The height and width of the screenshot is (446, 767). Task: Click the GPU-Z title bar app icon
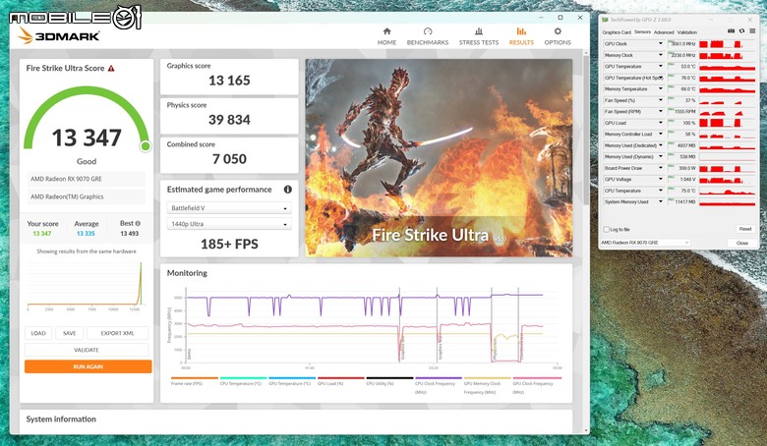[x=605, y=20]
